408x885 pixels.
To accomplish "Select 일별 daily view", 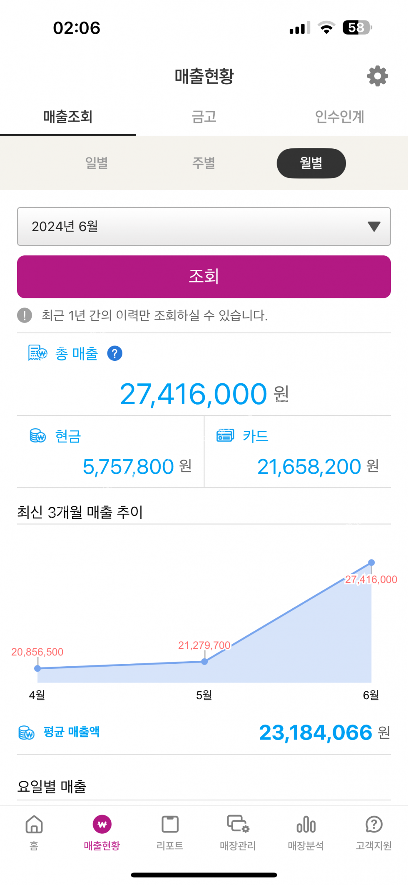I will pos(97,163).
